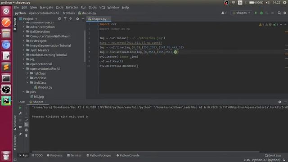Open the PyCharm icon in dock

click(6, 101)
